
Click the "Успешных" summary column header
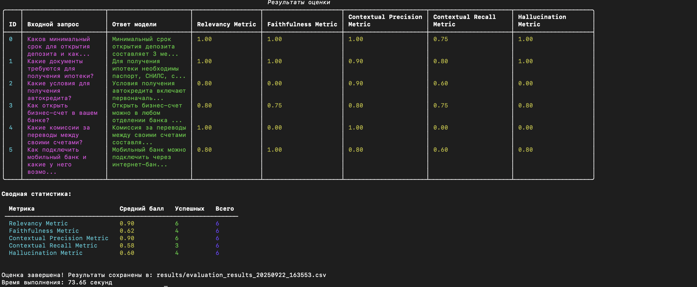click(x=189, y=209)
